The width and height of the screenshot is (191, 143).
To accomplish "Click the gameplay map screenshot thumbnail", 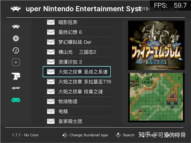I will pyautogui.click(x=156, y=98).
